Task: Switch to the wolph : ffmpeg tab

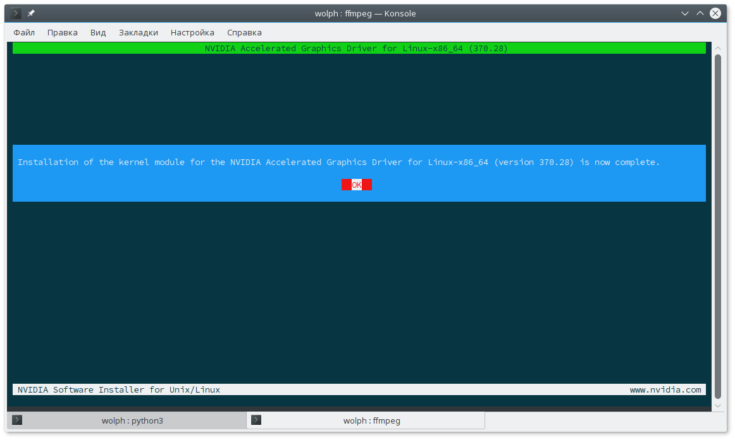Action: [x=366, y=420]
